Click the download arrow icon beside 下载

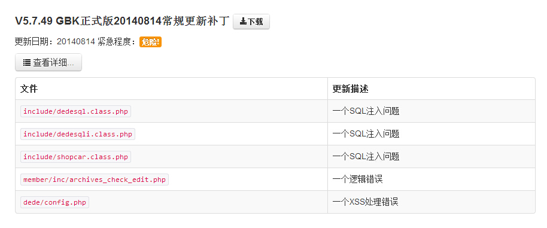[243, 22]
